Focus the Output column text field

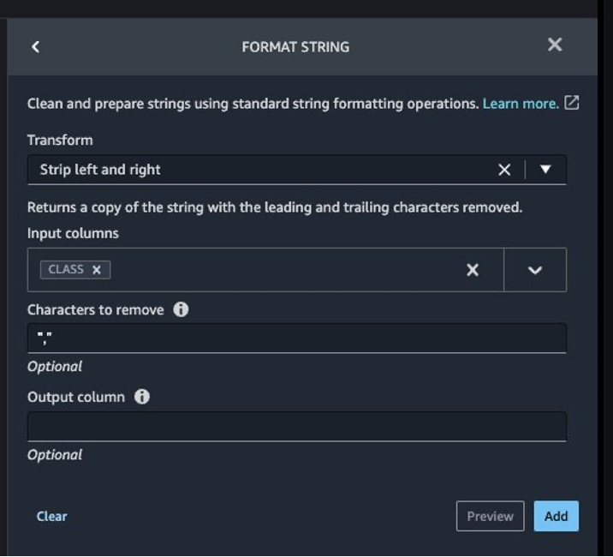tap(296, 427)
